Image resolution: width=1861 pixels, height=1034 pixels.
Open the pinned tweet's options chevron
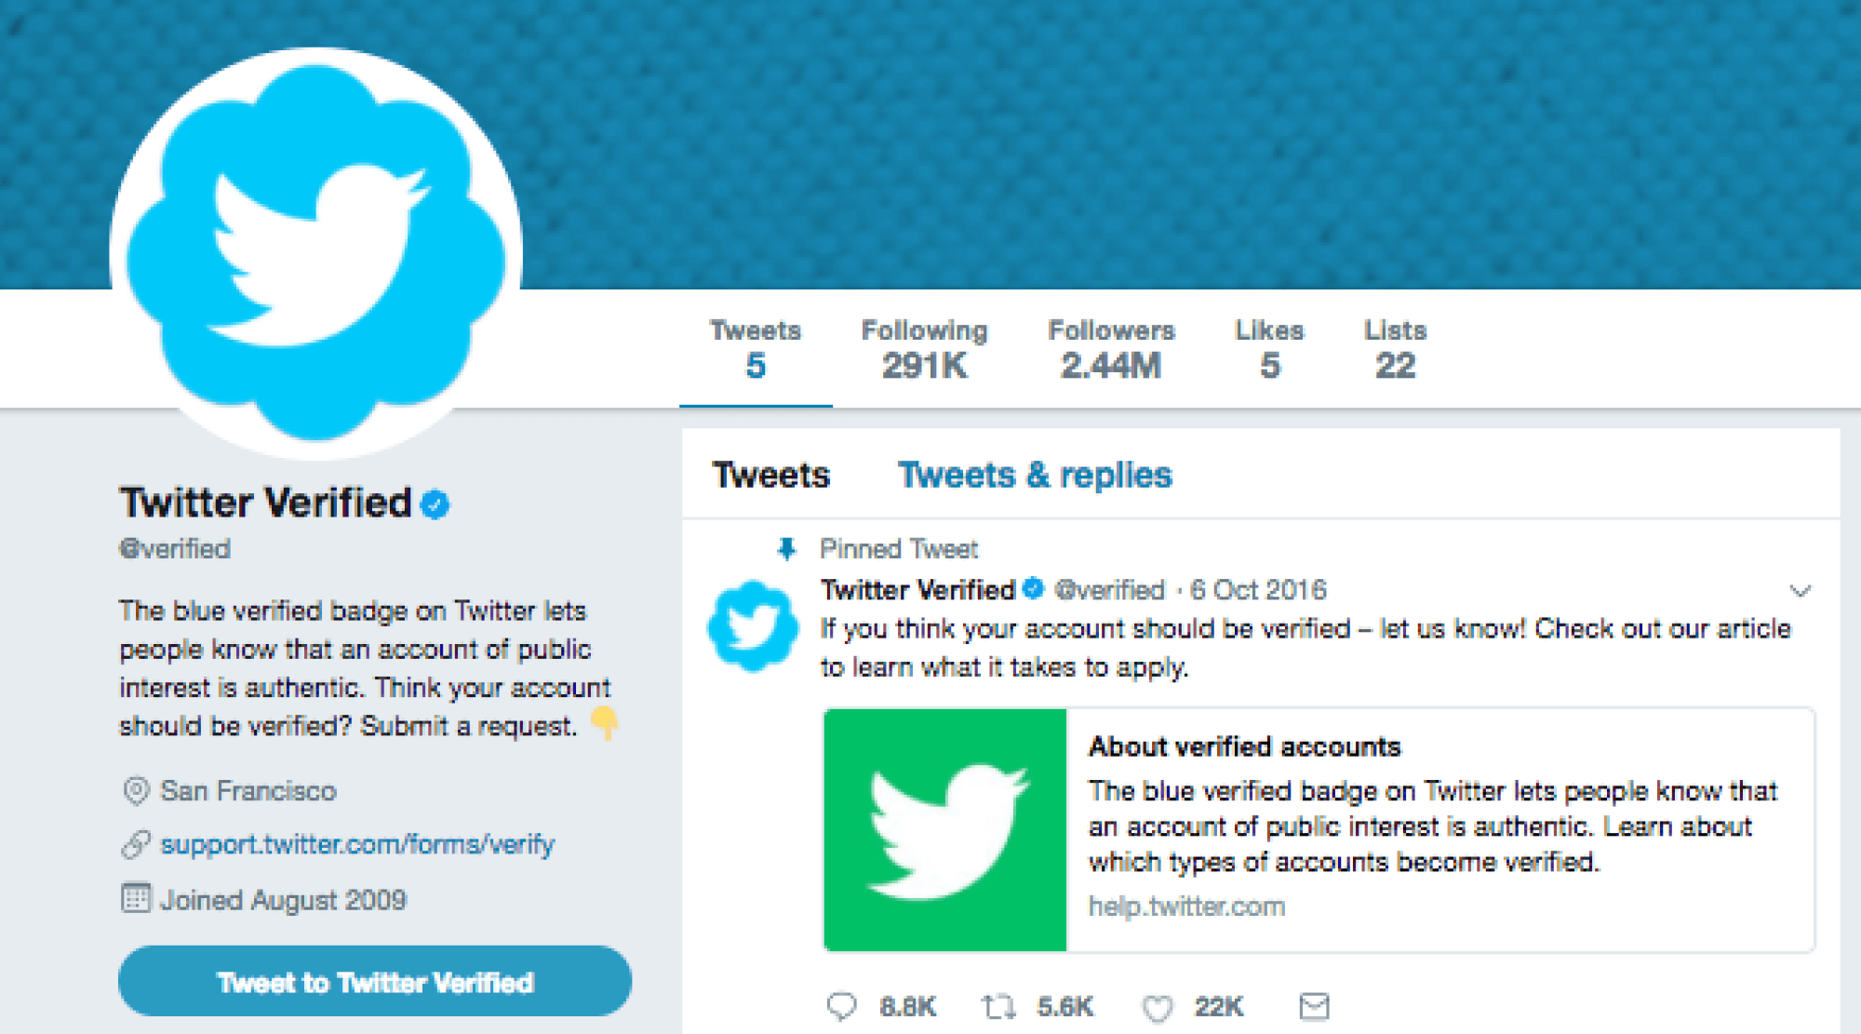[1802, 590]
